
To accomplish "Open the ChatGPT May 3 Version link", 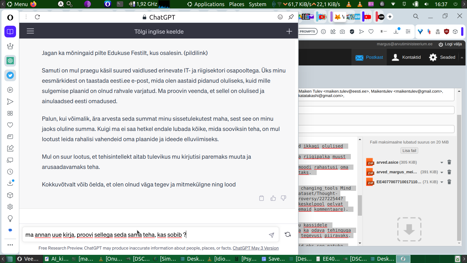I will point(256,248).
